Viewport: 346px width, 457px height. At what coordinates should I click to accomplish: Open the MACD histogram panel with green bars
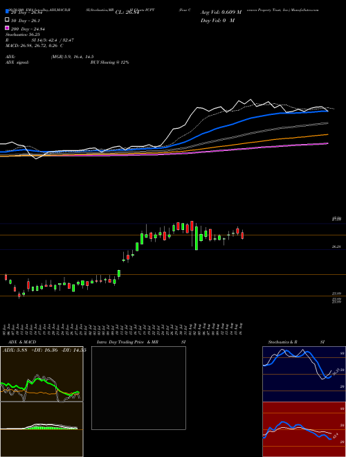[x=42, y=429]
